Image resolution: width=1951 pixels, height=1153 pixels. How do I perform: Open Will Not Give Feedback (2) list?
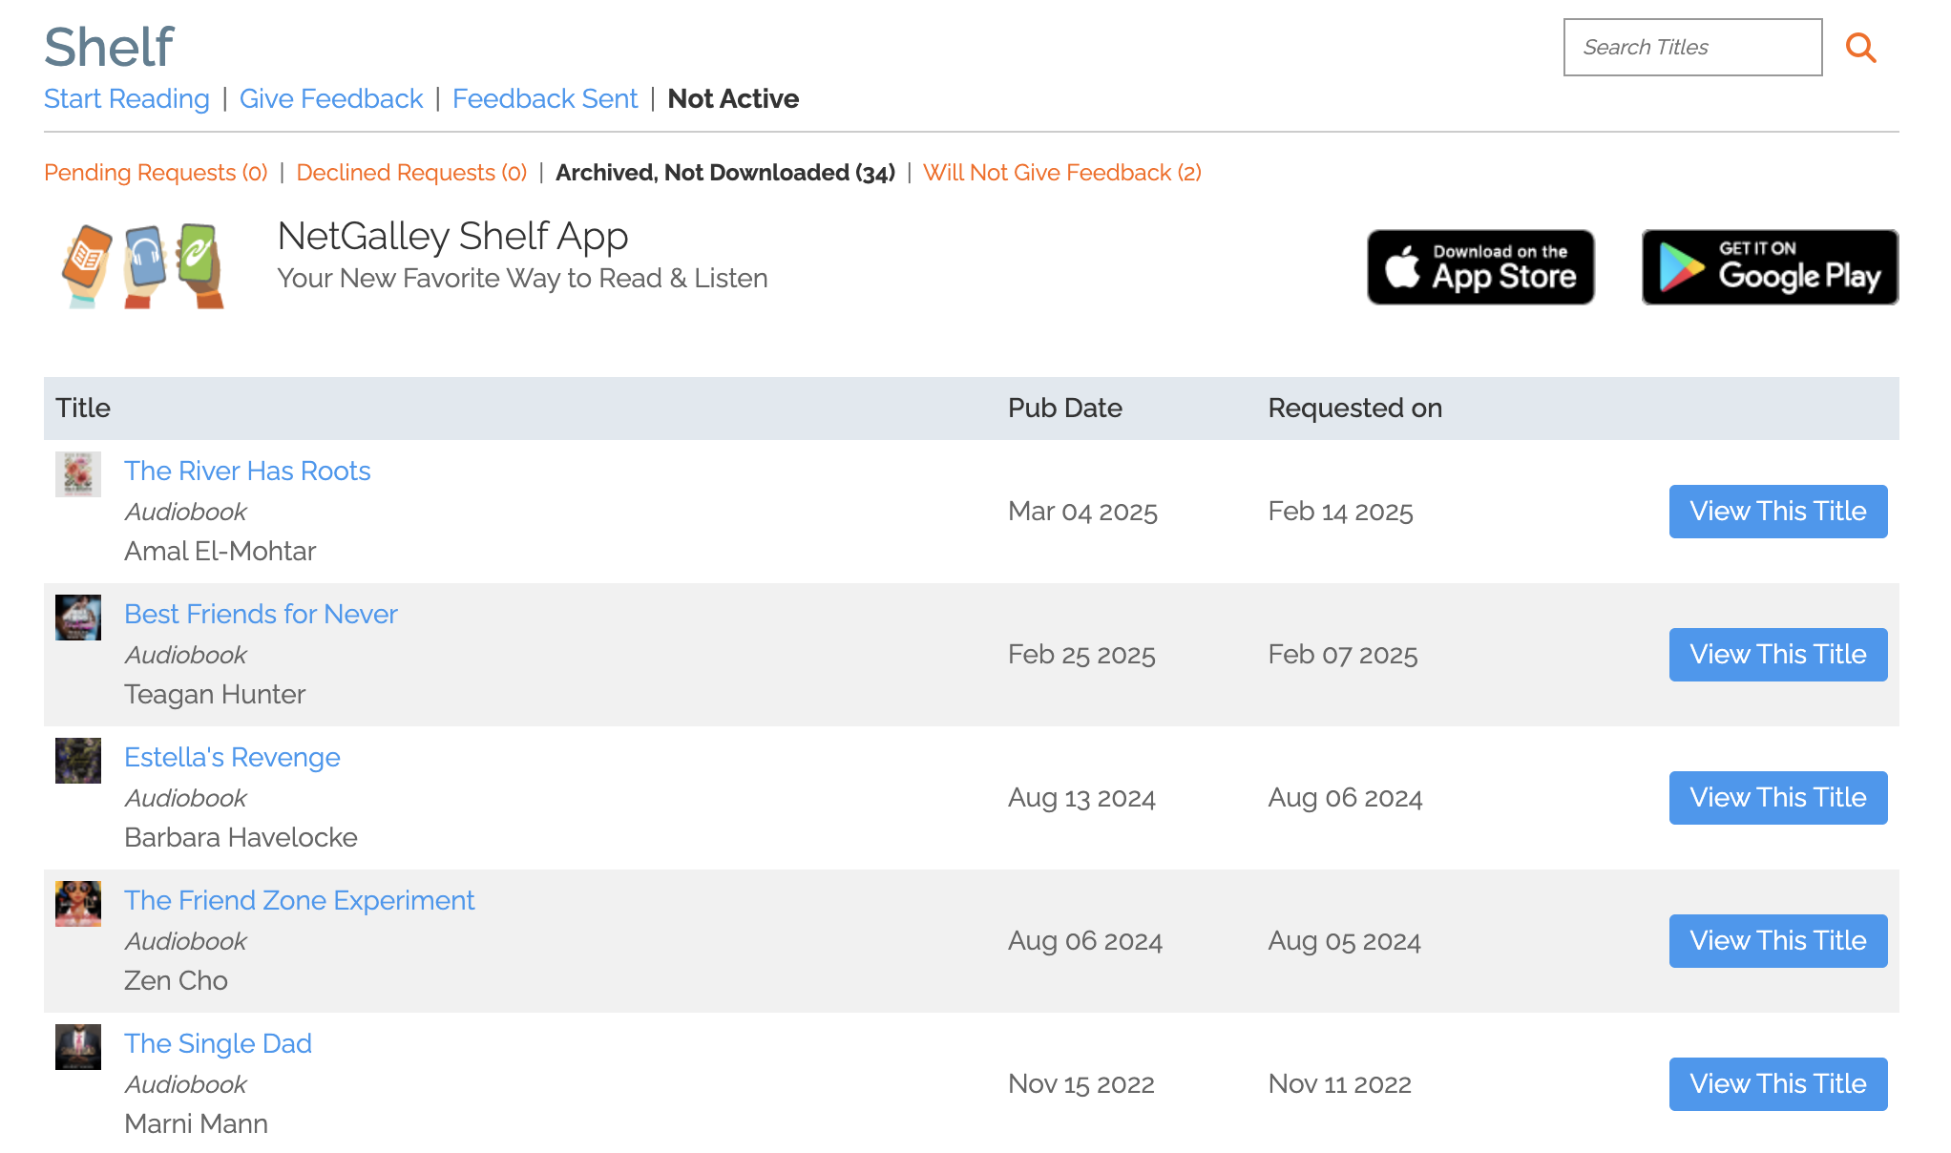point(1062,173)
